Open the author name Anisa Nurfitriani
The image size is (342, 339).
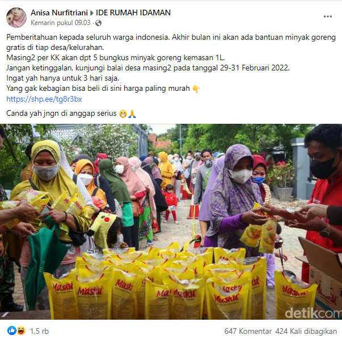pos(59,12)
